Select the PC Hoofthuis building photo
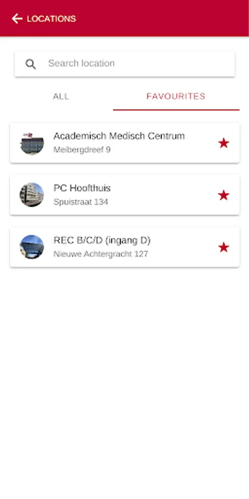Screen dimensions: 249x499 click(x=32, y=195)
